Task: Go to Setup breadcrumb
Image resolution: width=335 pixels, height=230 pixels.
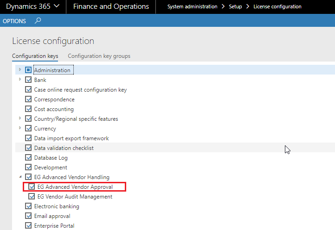Action: pos(235,6)
